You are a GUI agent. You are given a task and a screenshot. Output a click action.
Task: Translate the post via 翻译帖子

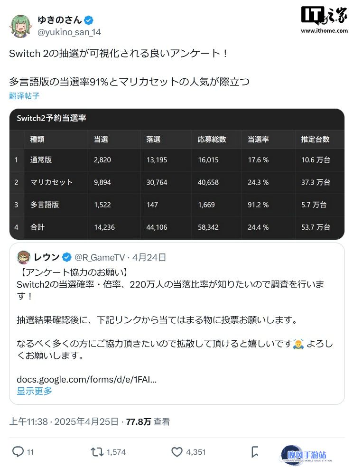click(x=24, y=96)
